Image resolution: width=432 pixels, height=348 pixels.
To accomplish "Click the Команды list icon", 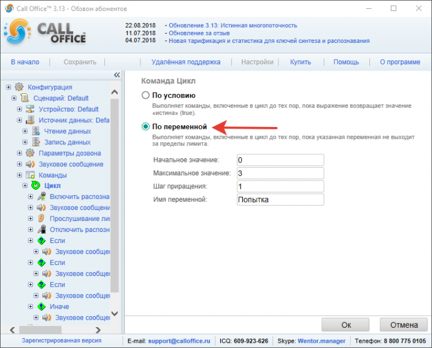I will pyautogui.click(x=30, y=175).
